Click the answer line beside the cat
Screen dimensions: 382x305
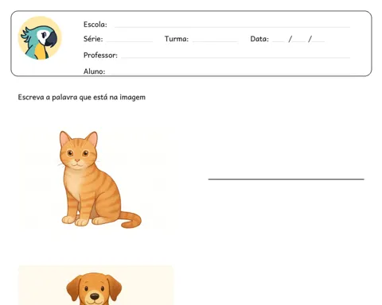286,180
